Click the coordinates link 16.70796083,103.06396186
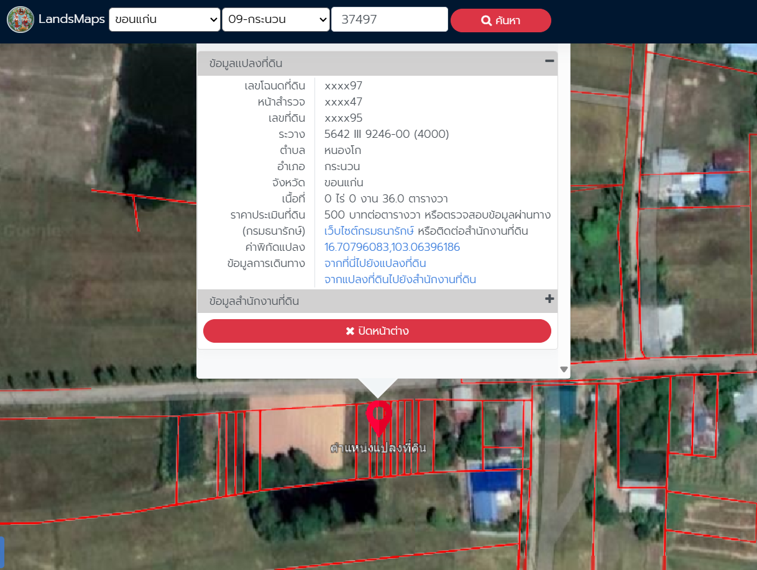 [392, 247]
